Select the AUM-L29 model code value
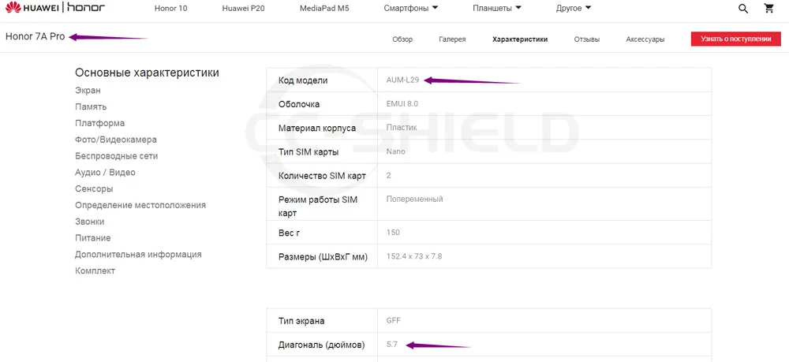Viewport: 789px width, 362px height. [x=402, y=80]
